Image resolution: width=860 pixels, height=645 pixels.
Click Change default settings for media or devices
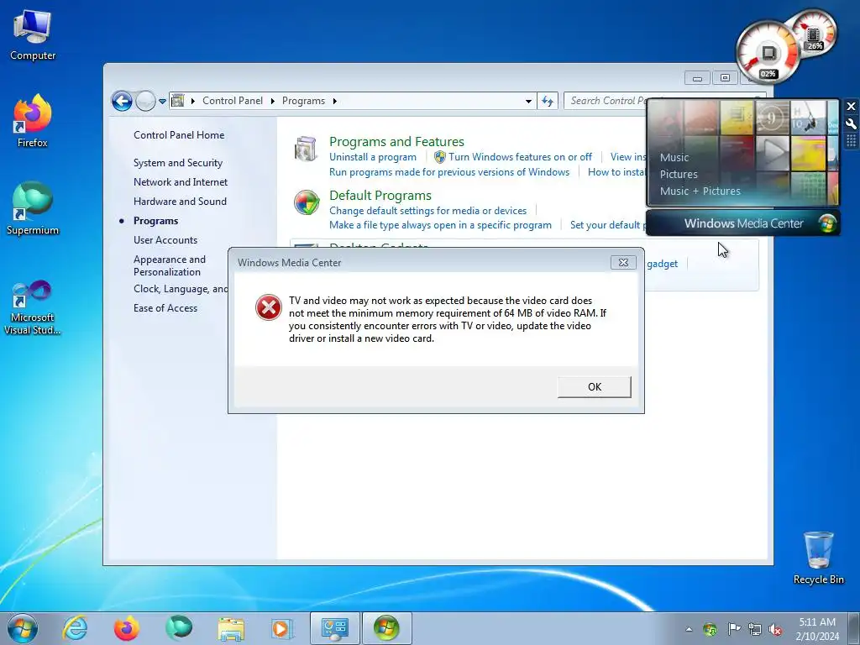[427, 211]
